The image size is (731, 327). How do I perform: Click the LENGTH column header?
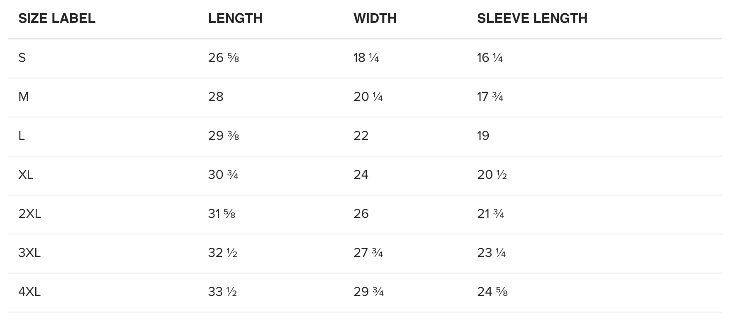235,18
